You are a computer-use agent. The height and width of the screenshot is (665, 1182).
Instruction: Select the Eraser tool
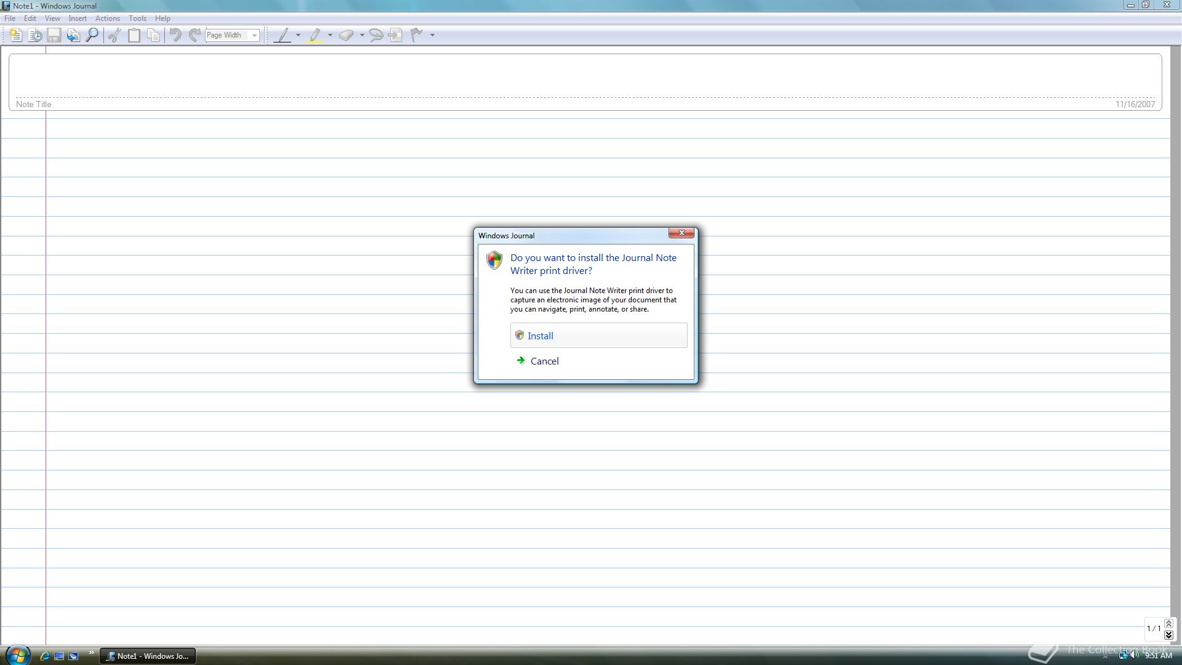[x=347, y=35]
